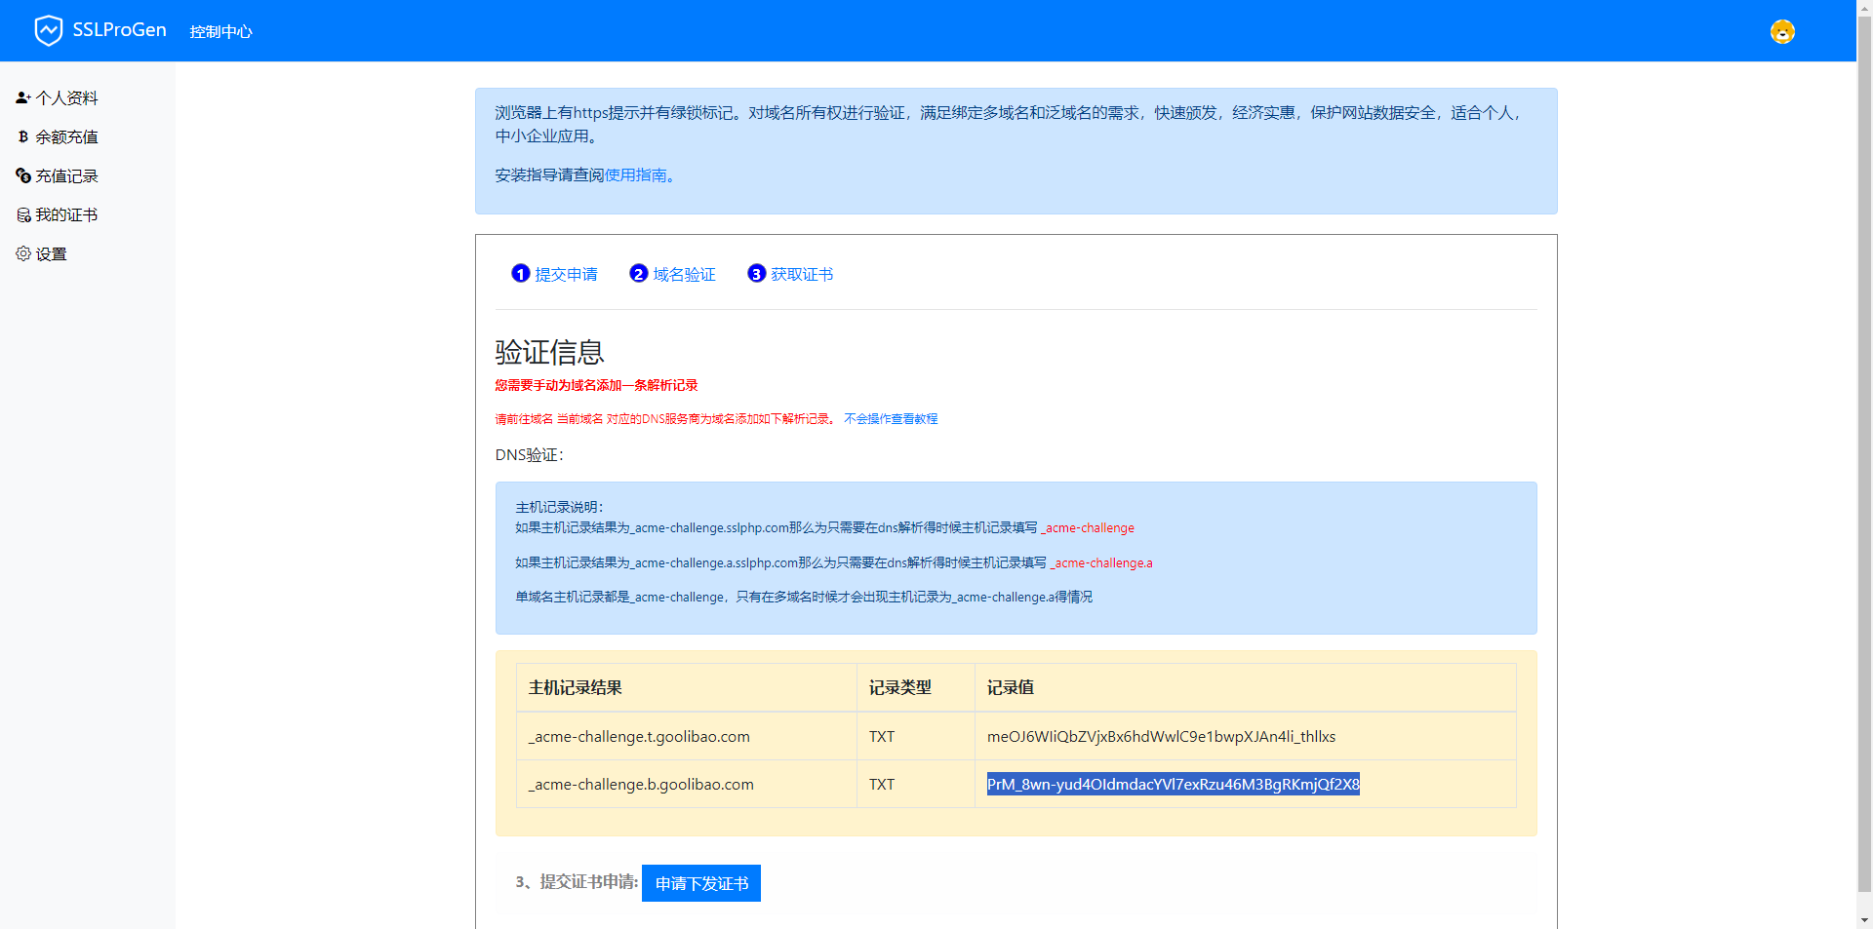
Task: Open the 控制中心 menu item
Action: (x=220, y=30)
